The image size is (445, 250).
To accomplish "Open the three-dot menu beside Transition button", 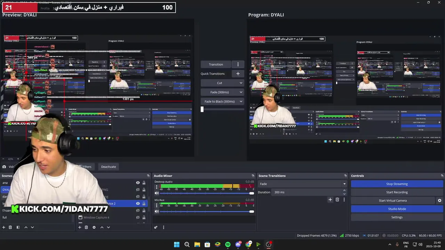I will 238,64.
